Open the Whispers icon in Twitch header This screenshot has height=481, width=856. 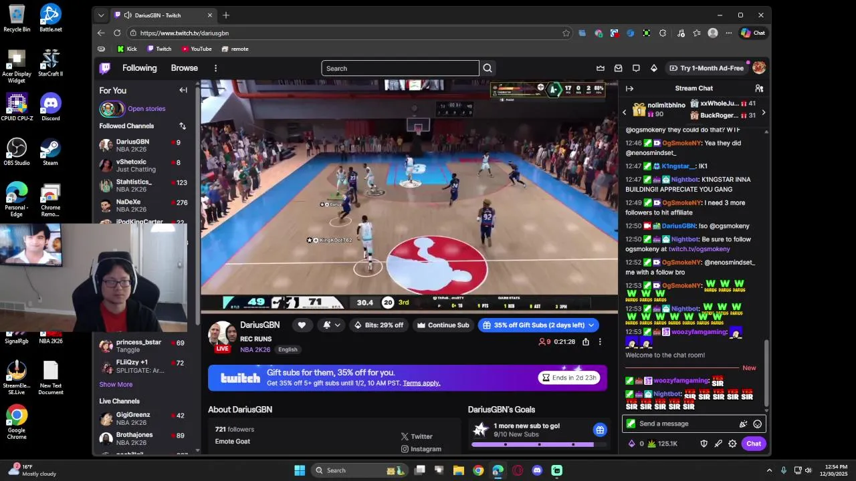(636, 68)
